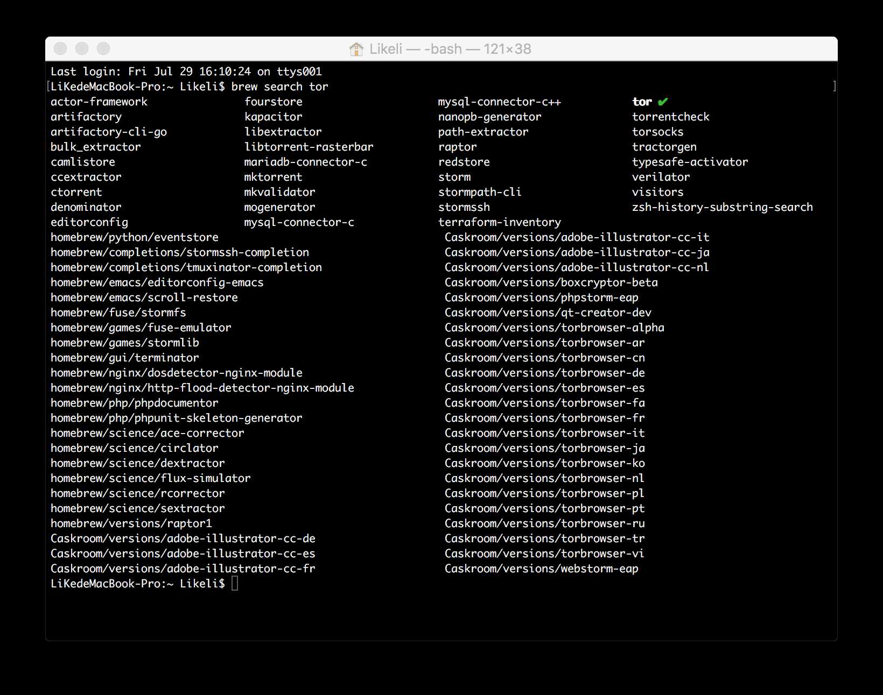Image resolution: width=883 pixels, height=695 pixels.
Task: Click 'redstore' entry
Action: click(464, 162)
